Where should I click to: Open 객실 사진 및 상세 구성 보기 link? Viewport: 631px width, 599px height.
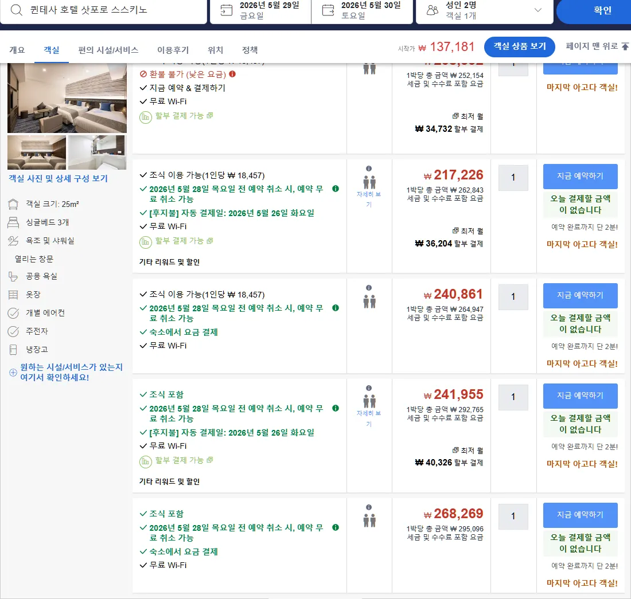(59, 178)
